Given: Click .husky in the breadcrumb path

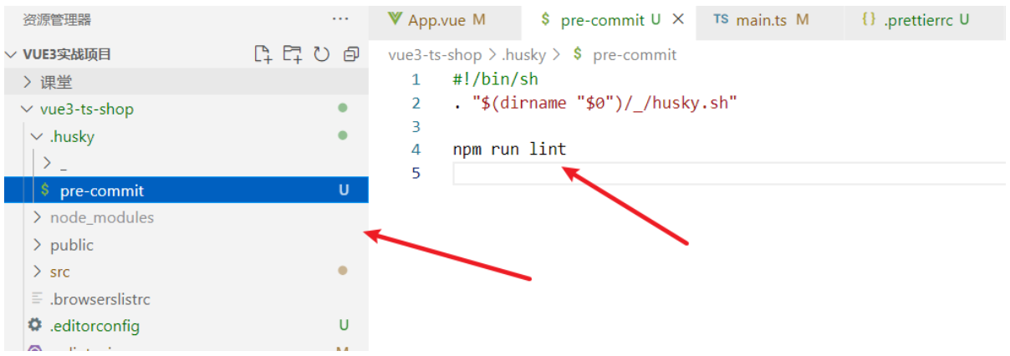Looking at the screenshot, I should (x=523, y=55).
